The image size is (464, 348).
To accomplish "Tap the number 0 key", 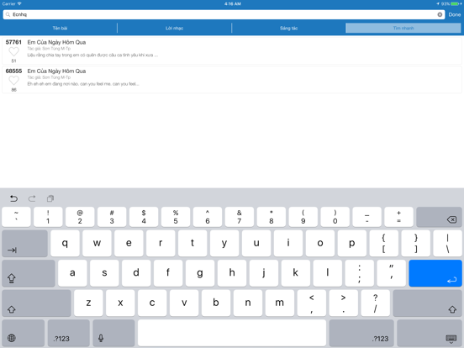I will point(335,217).
